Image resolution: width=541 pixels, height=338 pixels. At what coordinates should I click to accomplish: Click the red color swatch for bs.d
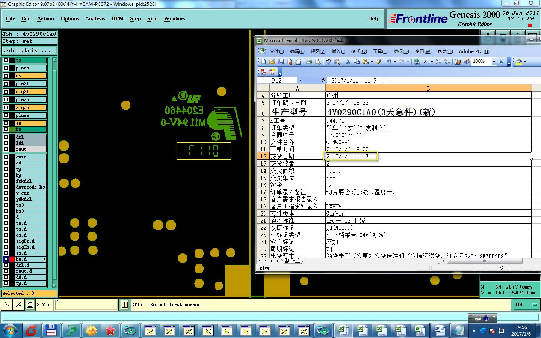click(12, 259)
